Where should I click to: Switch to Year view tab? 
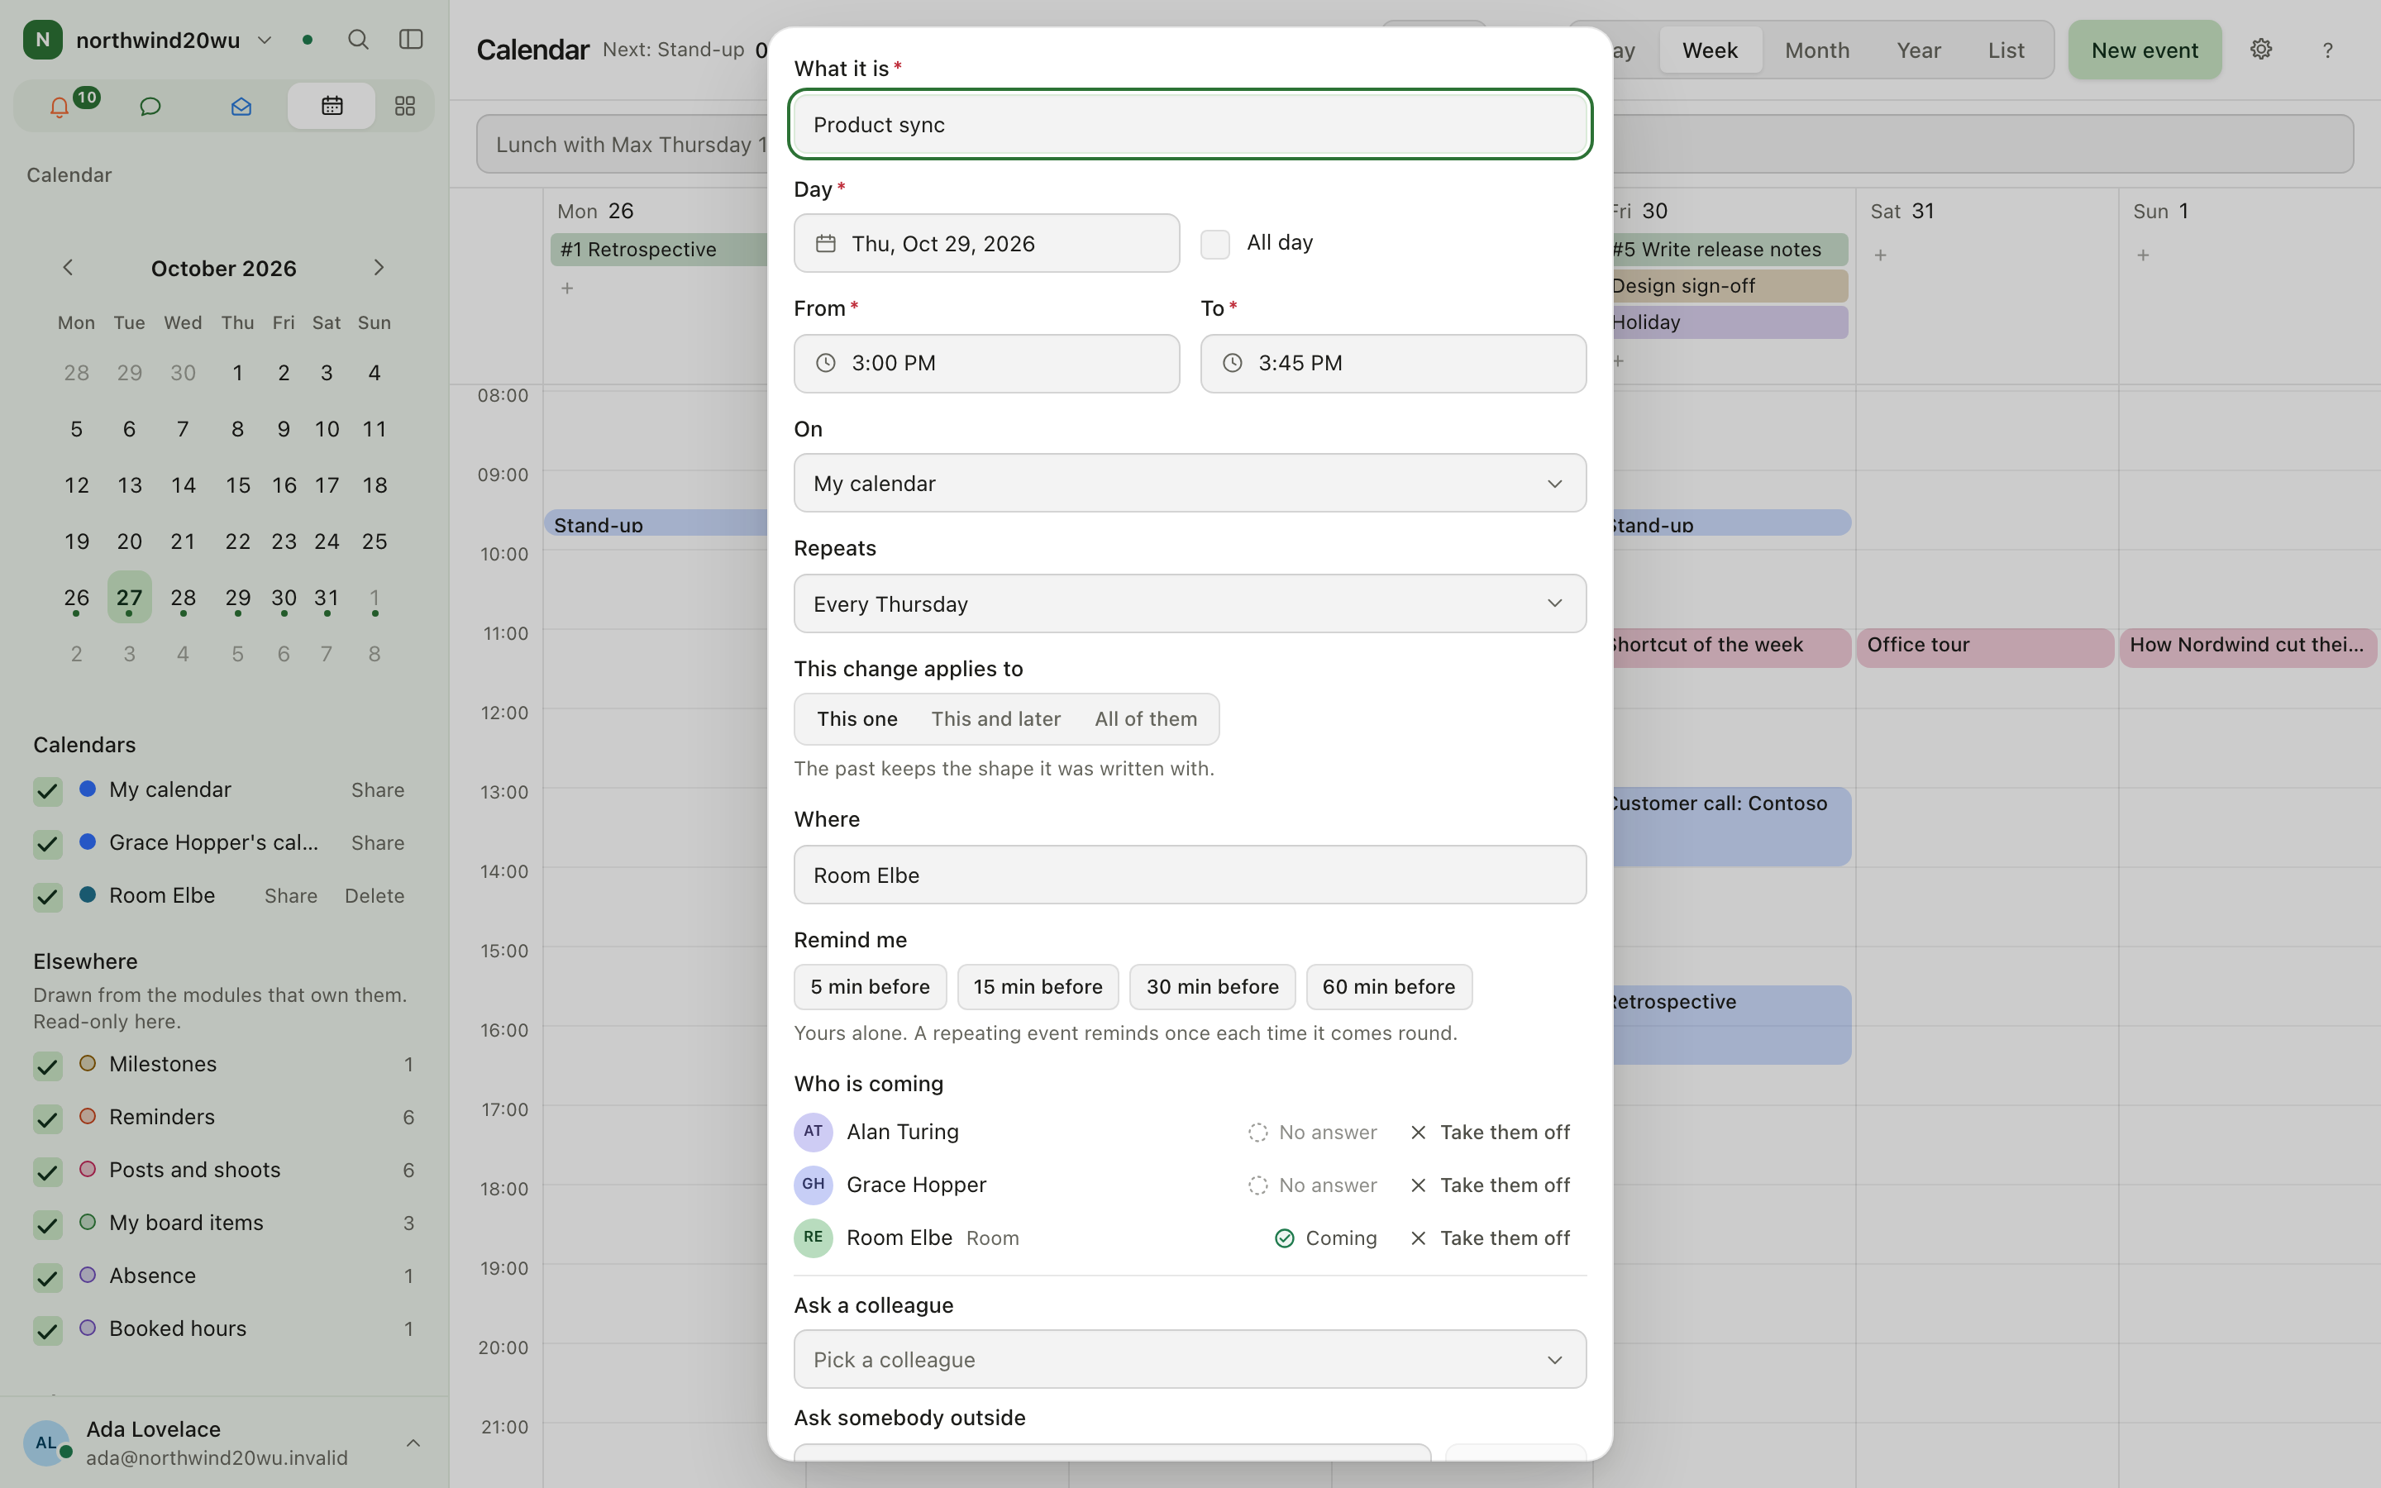tap(1919, 50)
